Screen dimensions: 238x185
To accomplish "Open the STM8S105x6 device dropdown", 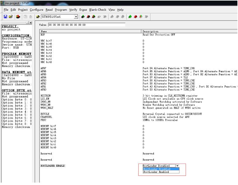I will [76, 17].
